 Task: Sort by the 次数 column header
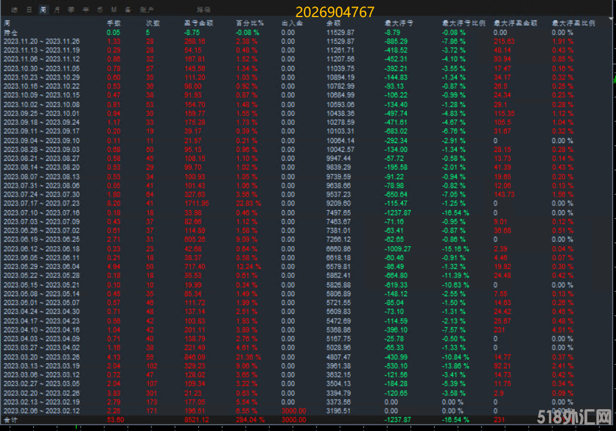(153, 24)
